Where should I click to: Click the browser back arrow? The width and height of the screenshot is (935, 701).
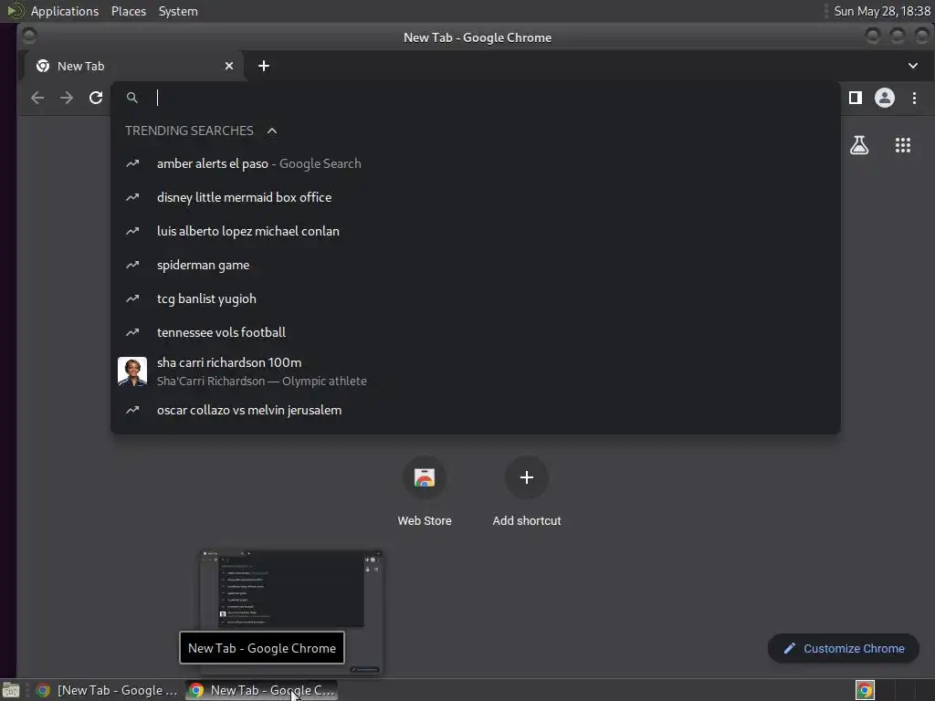(37, 98)
